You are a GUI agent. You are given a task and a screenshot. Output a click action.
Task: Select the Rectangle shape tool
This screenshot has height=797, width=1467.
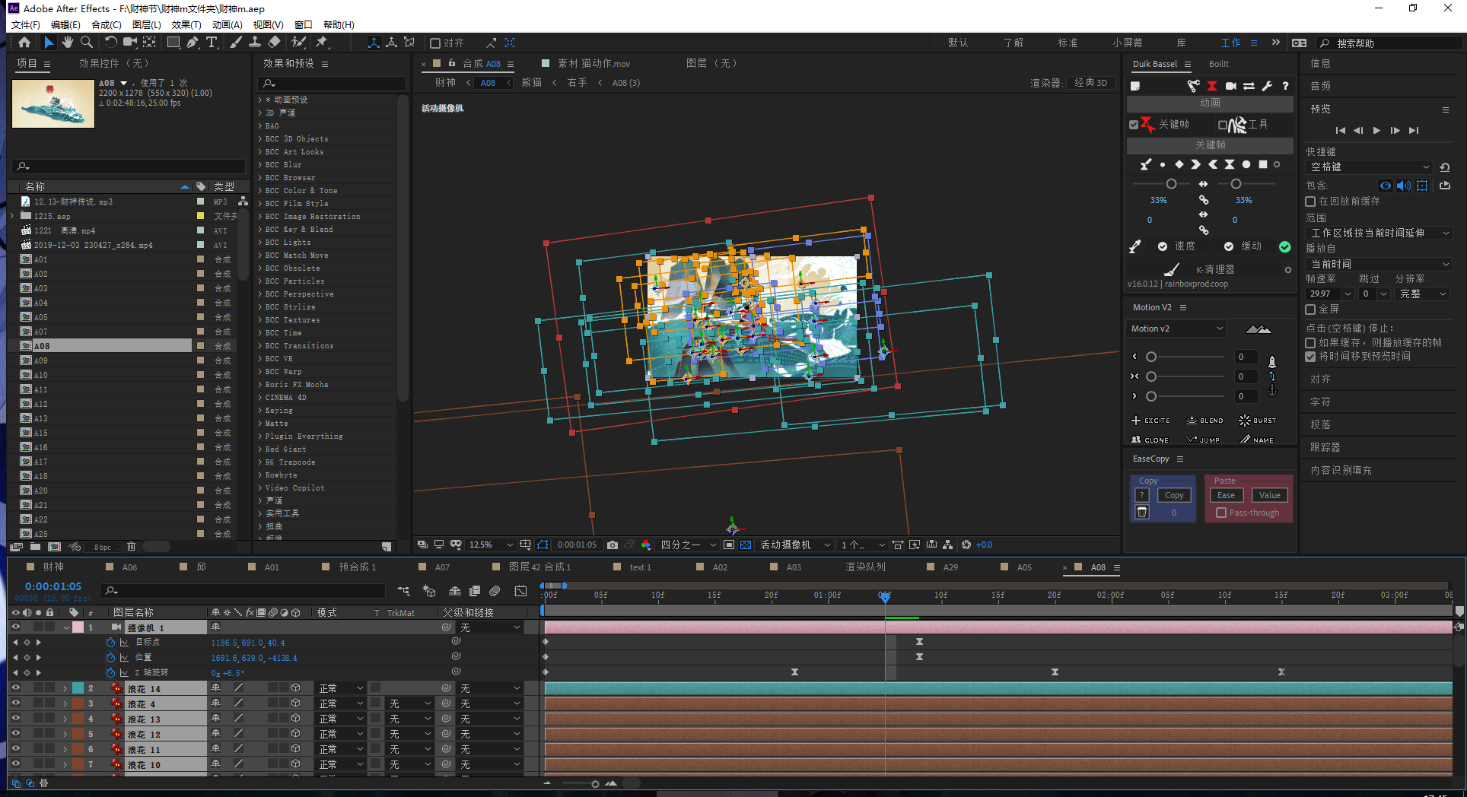tap(173, 43)
